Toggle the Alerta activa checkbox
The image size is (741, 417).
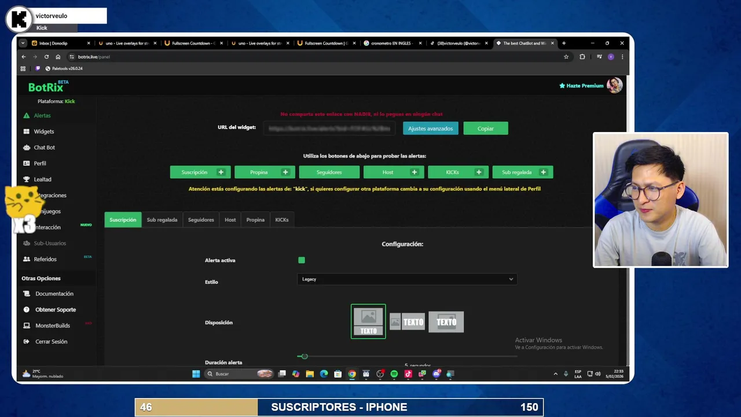302,260
